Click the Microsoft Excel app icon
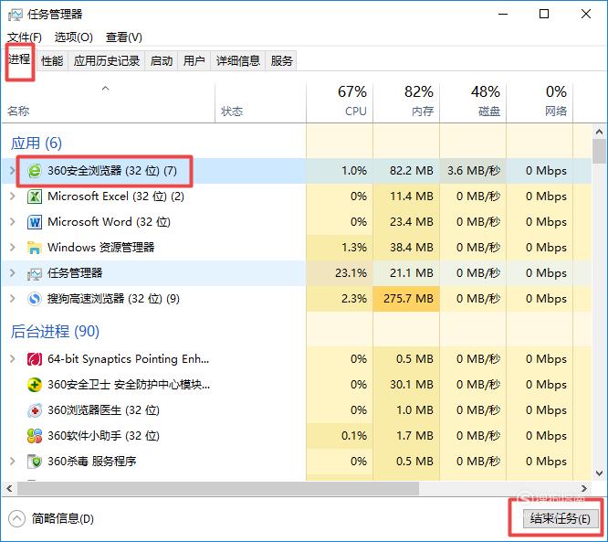The width and height of the screenshot is (608, 542). (x=35, y=197)
